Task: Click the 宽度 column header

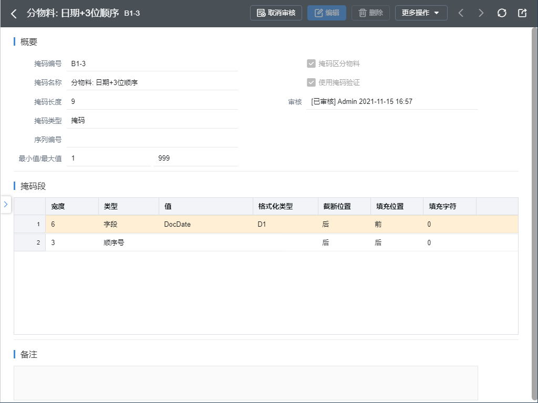Action: coord(72,206)
